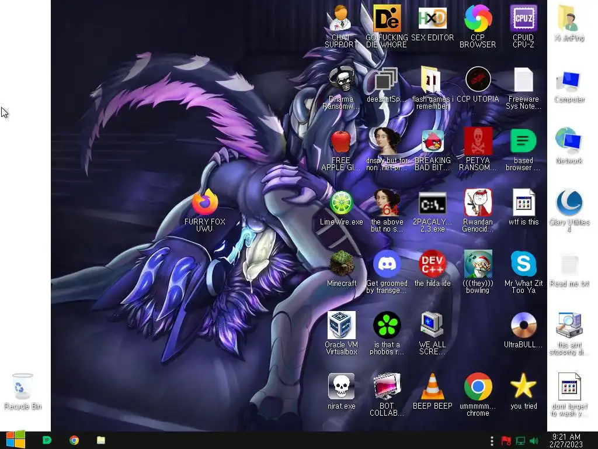Launch Minecraft from the desktop

341,269
